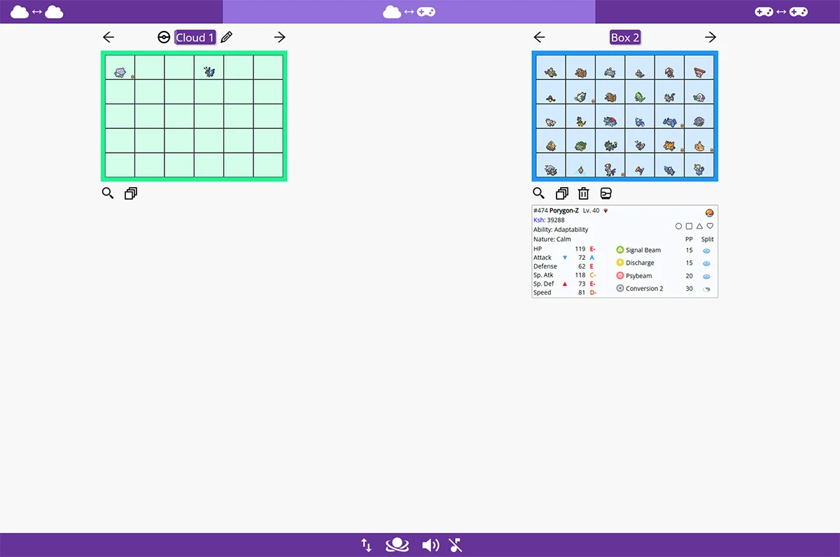Click the pencil icon to rename Cloud 1

226,38
